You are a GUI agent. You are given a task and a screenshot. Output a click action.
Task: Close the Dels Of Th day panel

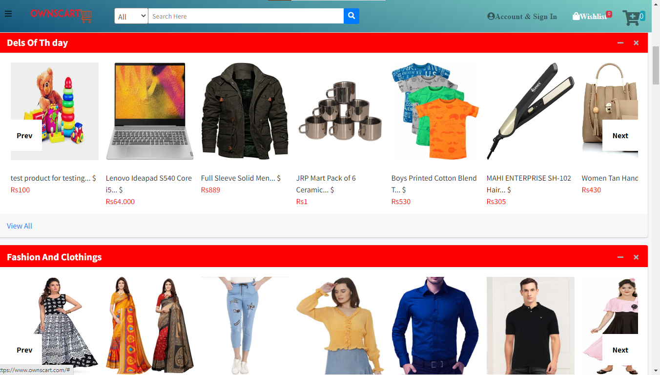pos(636,43)
